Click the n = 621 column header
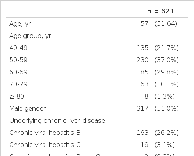 160,11
